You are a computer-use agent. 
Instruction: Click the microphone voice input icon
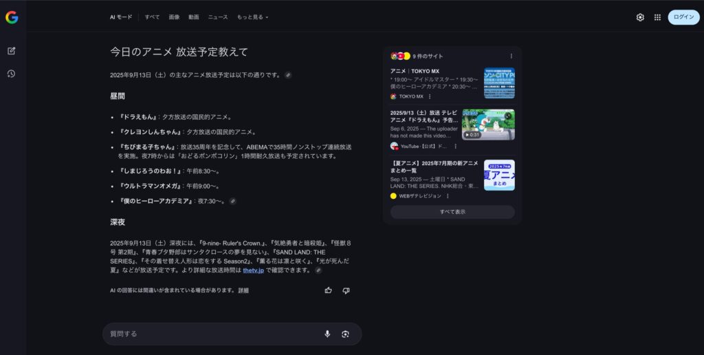pyautogui.click(x=327, y=334)
